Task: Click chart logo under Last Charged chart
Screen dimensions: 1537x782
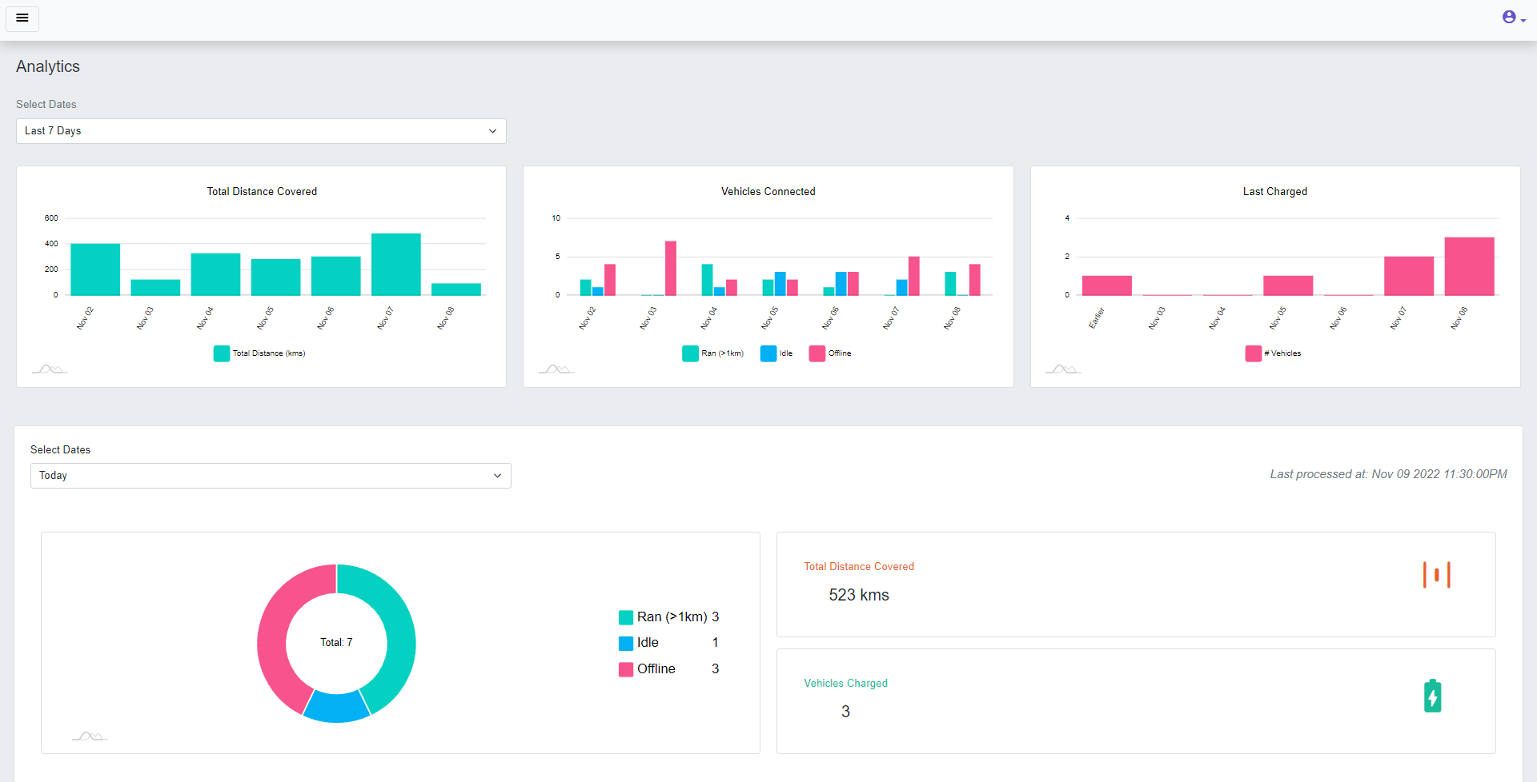Action: coord(1063,369)
